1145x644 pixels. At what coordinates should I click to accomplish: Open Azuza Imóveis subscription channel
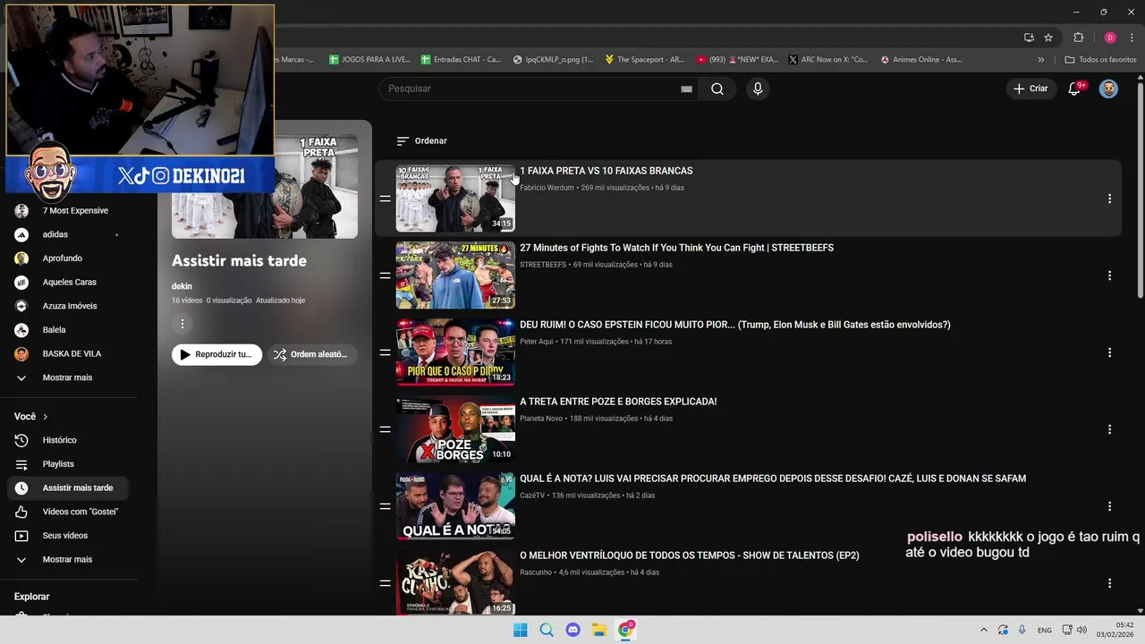pyautogui.click(x=69, y=306)
